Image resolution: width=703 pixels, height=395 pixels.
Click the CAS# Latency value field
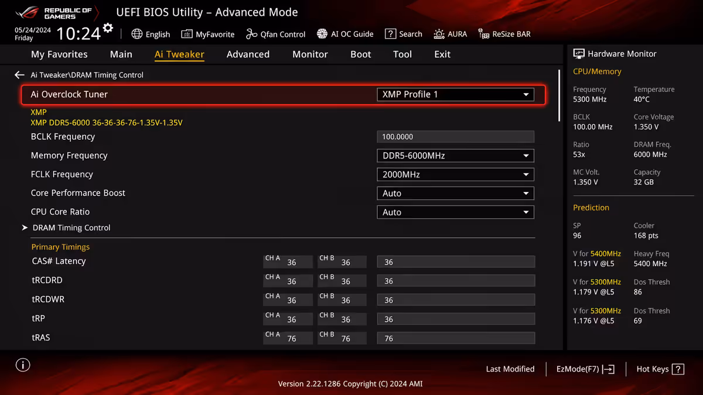click(456, 262)
